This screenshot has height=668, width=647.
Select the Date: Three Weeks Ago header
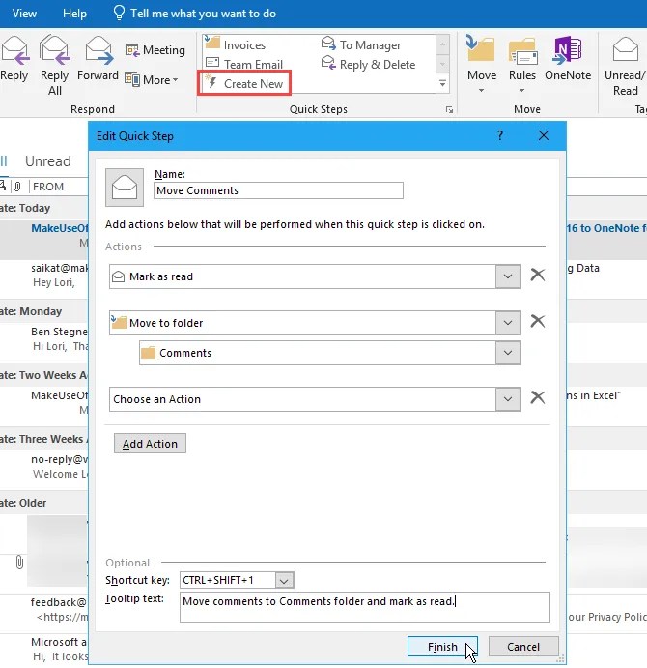[44, 439]
